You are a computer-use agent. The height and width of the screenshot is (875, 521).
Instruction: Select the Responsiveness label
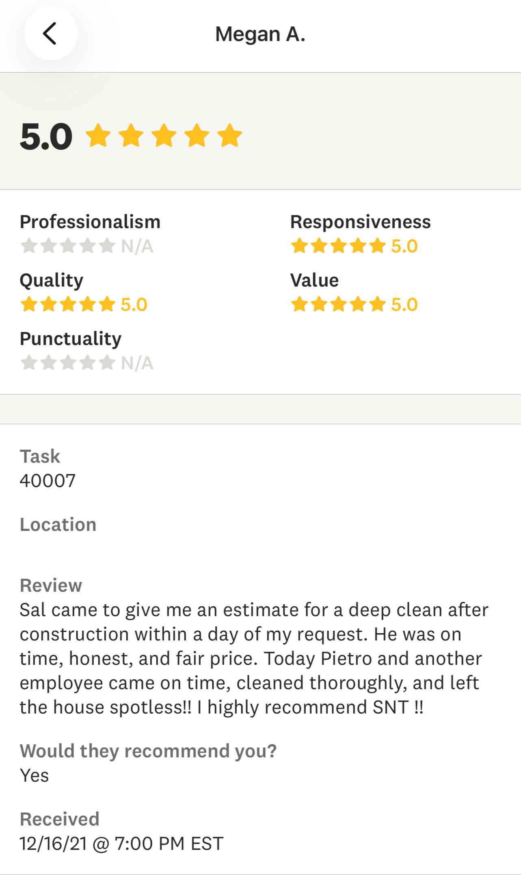tap(360, 222)
